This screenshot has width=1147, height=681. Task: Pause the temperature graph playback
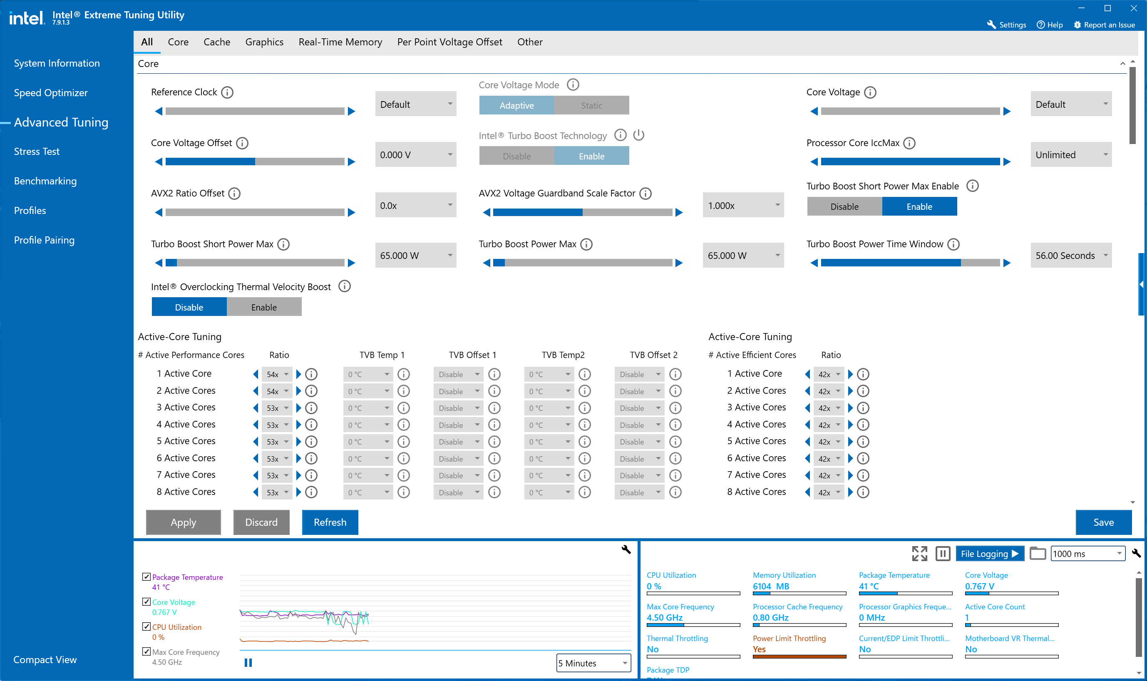tap(248, 662)
